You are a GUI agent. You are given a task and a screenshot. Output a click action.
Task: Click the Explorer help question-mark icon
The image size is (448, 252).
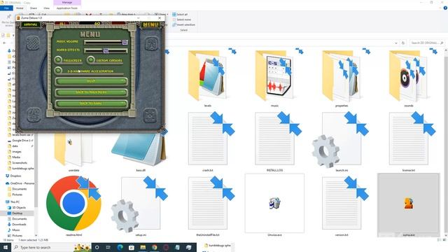[445, 8]
